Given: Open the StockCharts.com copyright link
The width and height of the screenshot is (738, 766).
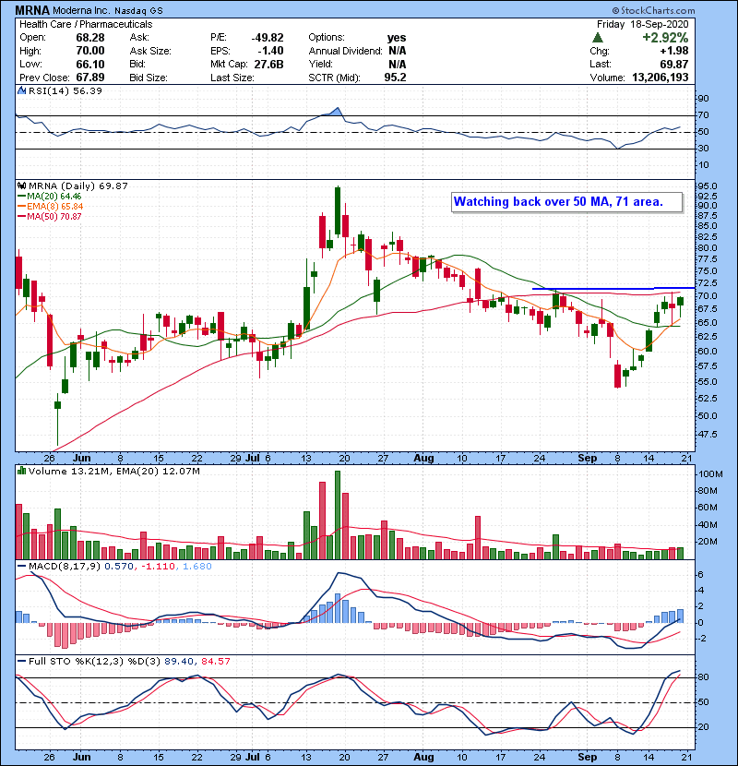Looking at the screenshot, I should (653, 10).
